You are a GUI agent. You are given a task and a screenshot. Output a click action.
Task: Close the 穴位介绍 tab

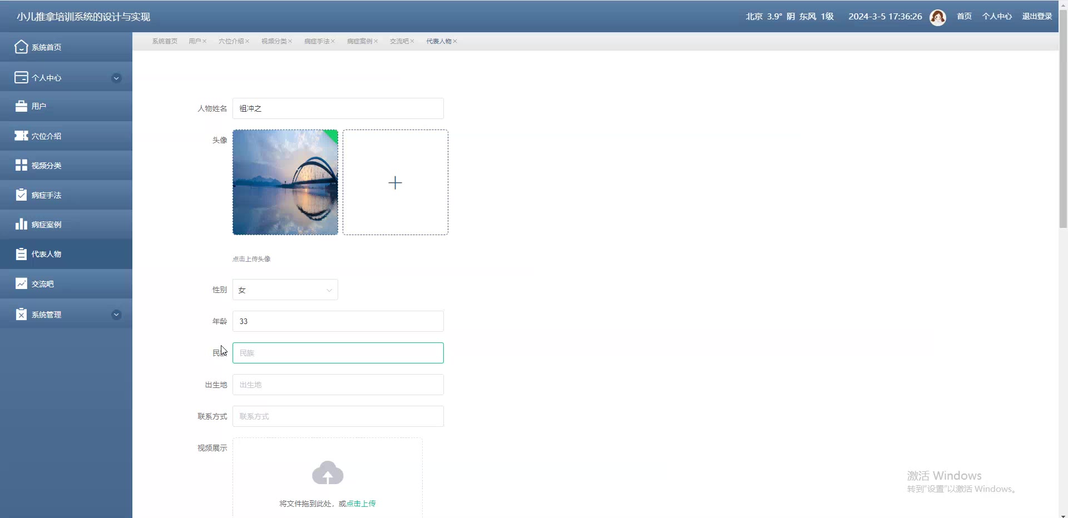pyautogui.click(x=248, y=41)
